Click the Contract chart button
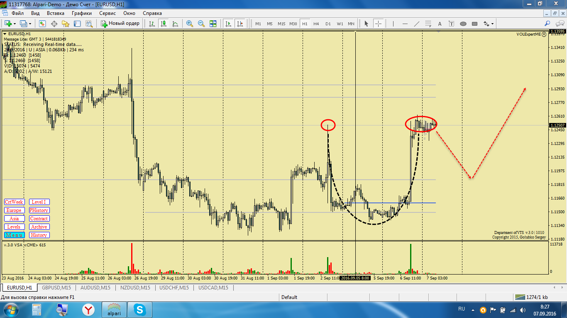 tap(39, 219)
